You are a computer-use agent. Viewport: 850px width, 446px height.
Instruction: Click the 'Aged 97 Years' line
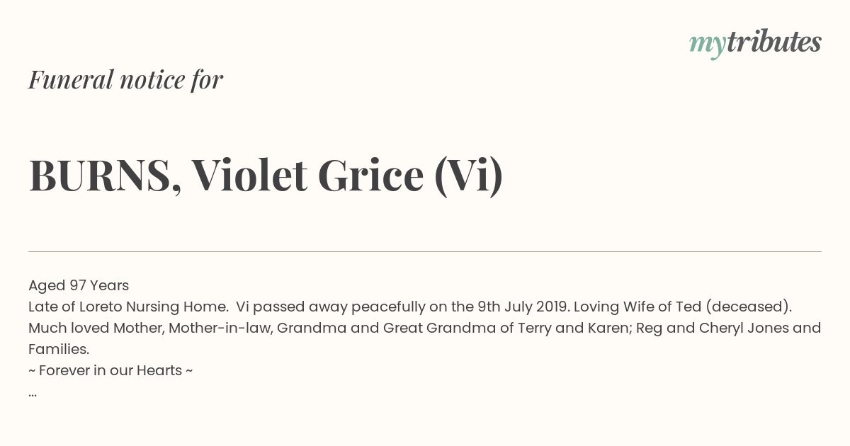pyautogui.click(x=79, y=285)
